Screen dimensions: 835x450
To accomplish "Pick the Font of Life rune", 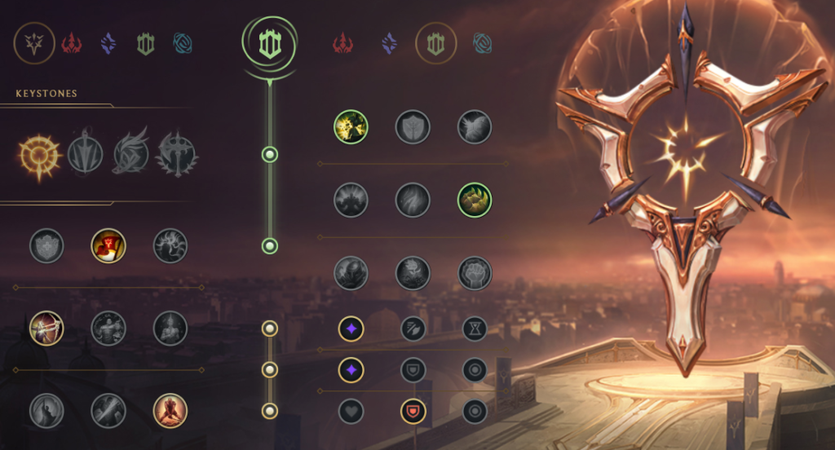I will tap(413, 127).
